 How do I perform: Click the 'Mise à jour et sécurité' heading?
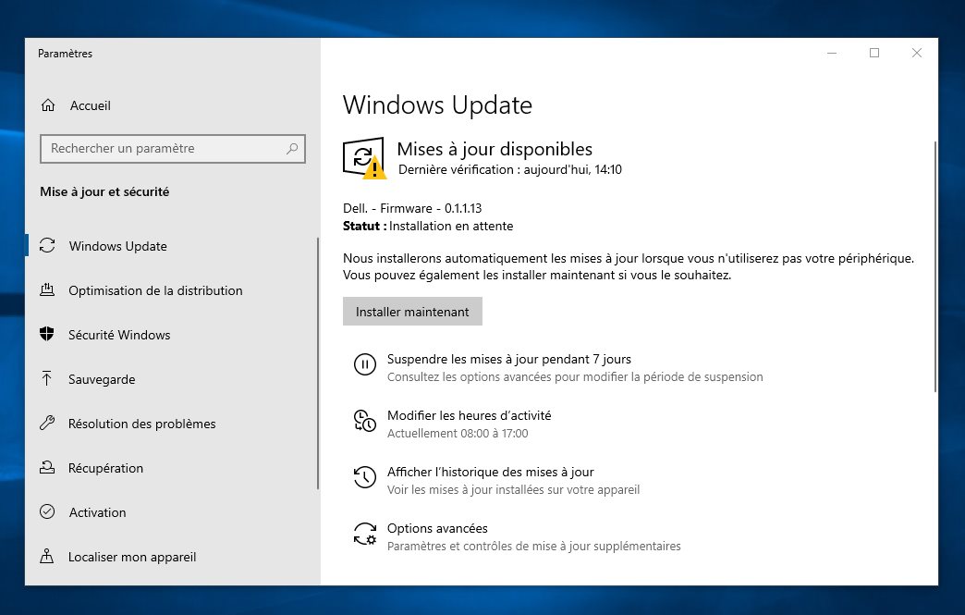[x=104, y=191]
